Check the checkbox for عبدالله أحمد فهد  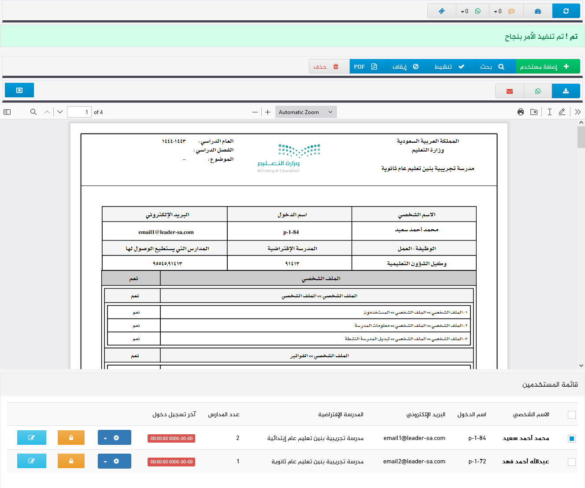(x=571, y=462)
